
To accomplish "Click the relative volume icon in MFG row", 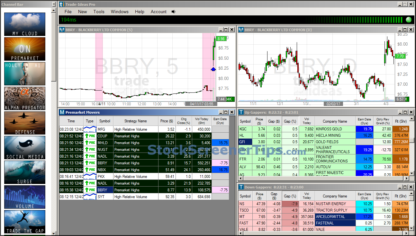I will [90, 129].
